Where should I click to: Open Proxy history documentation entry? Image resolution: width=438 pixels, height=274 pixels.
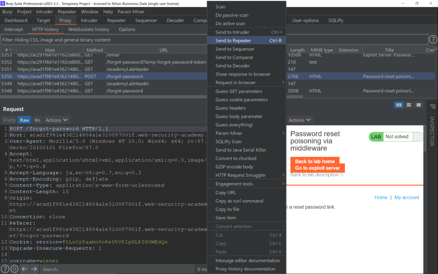246,269
